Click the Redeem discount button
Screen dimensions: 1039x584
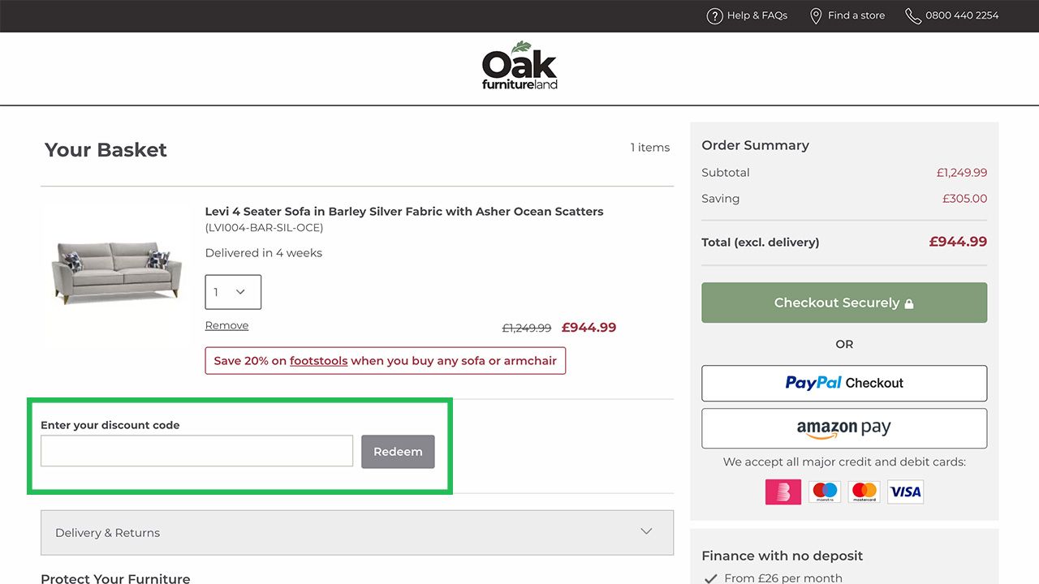click(398, 452)
